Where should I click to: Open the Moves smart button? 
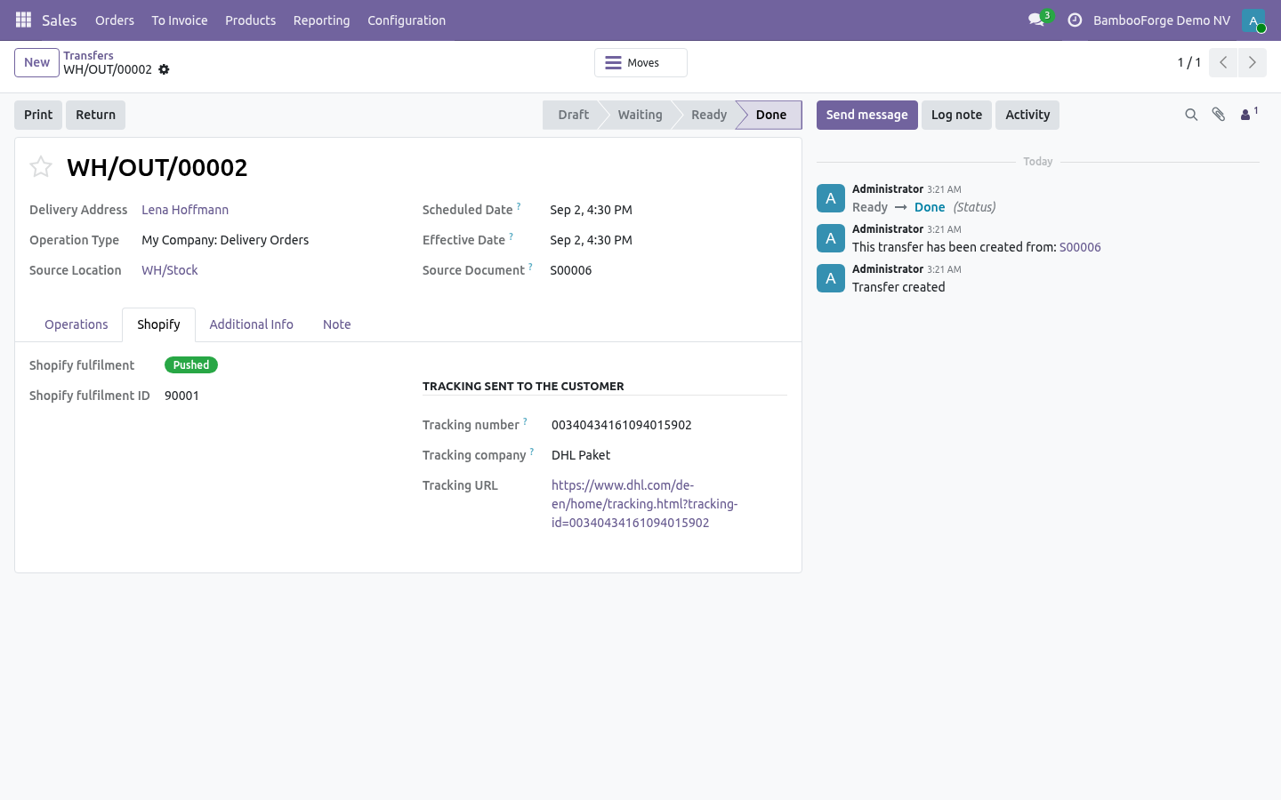(x=640, y=63)
